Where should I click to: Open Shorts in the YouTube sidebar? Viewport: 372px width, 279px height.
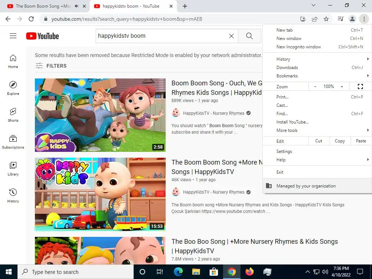13,115
